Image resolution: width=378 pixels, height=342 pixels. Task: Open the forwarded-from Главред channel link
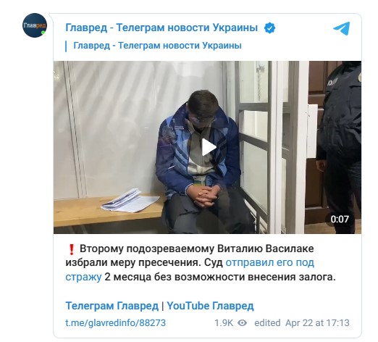coord(157,46)
